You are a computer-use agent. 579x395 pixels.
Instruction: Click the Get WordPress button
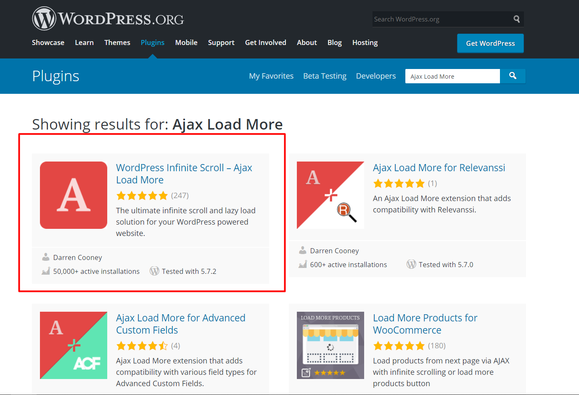(490, 43)
